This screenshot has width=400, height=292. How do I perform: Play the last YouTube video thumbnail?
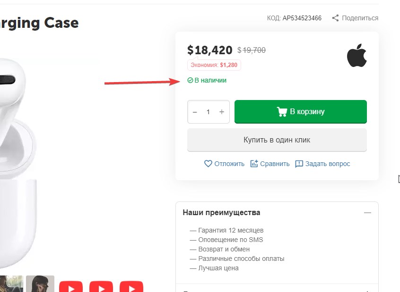[x=131, y=287]
